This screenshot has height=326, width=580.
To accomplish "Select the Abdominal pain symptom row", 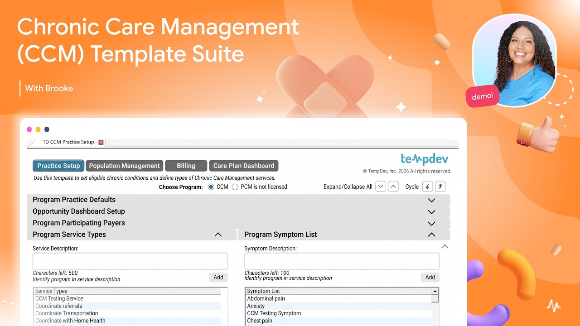I will pyautogui.click(x=338, y=299).
